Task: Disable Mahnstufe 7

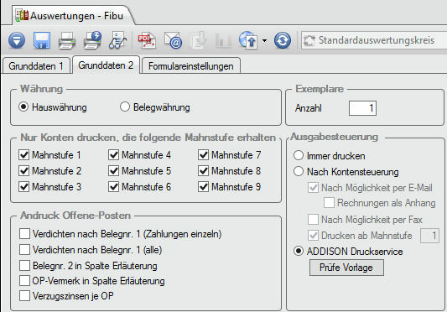Action: click(x=203, y=155)
